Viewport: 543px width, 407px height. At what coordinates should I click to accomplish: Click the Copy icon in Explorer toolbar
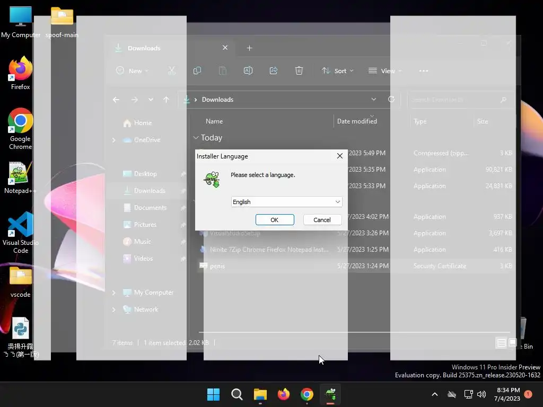pyautogui.click(x=197, y=71)
